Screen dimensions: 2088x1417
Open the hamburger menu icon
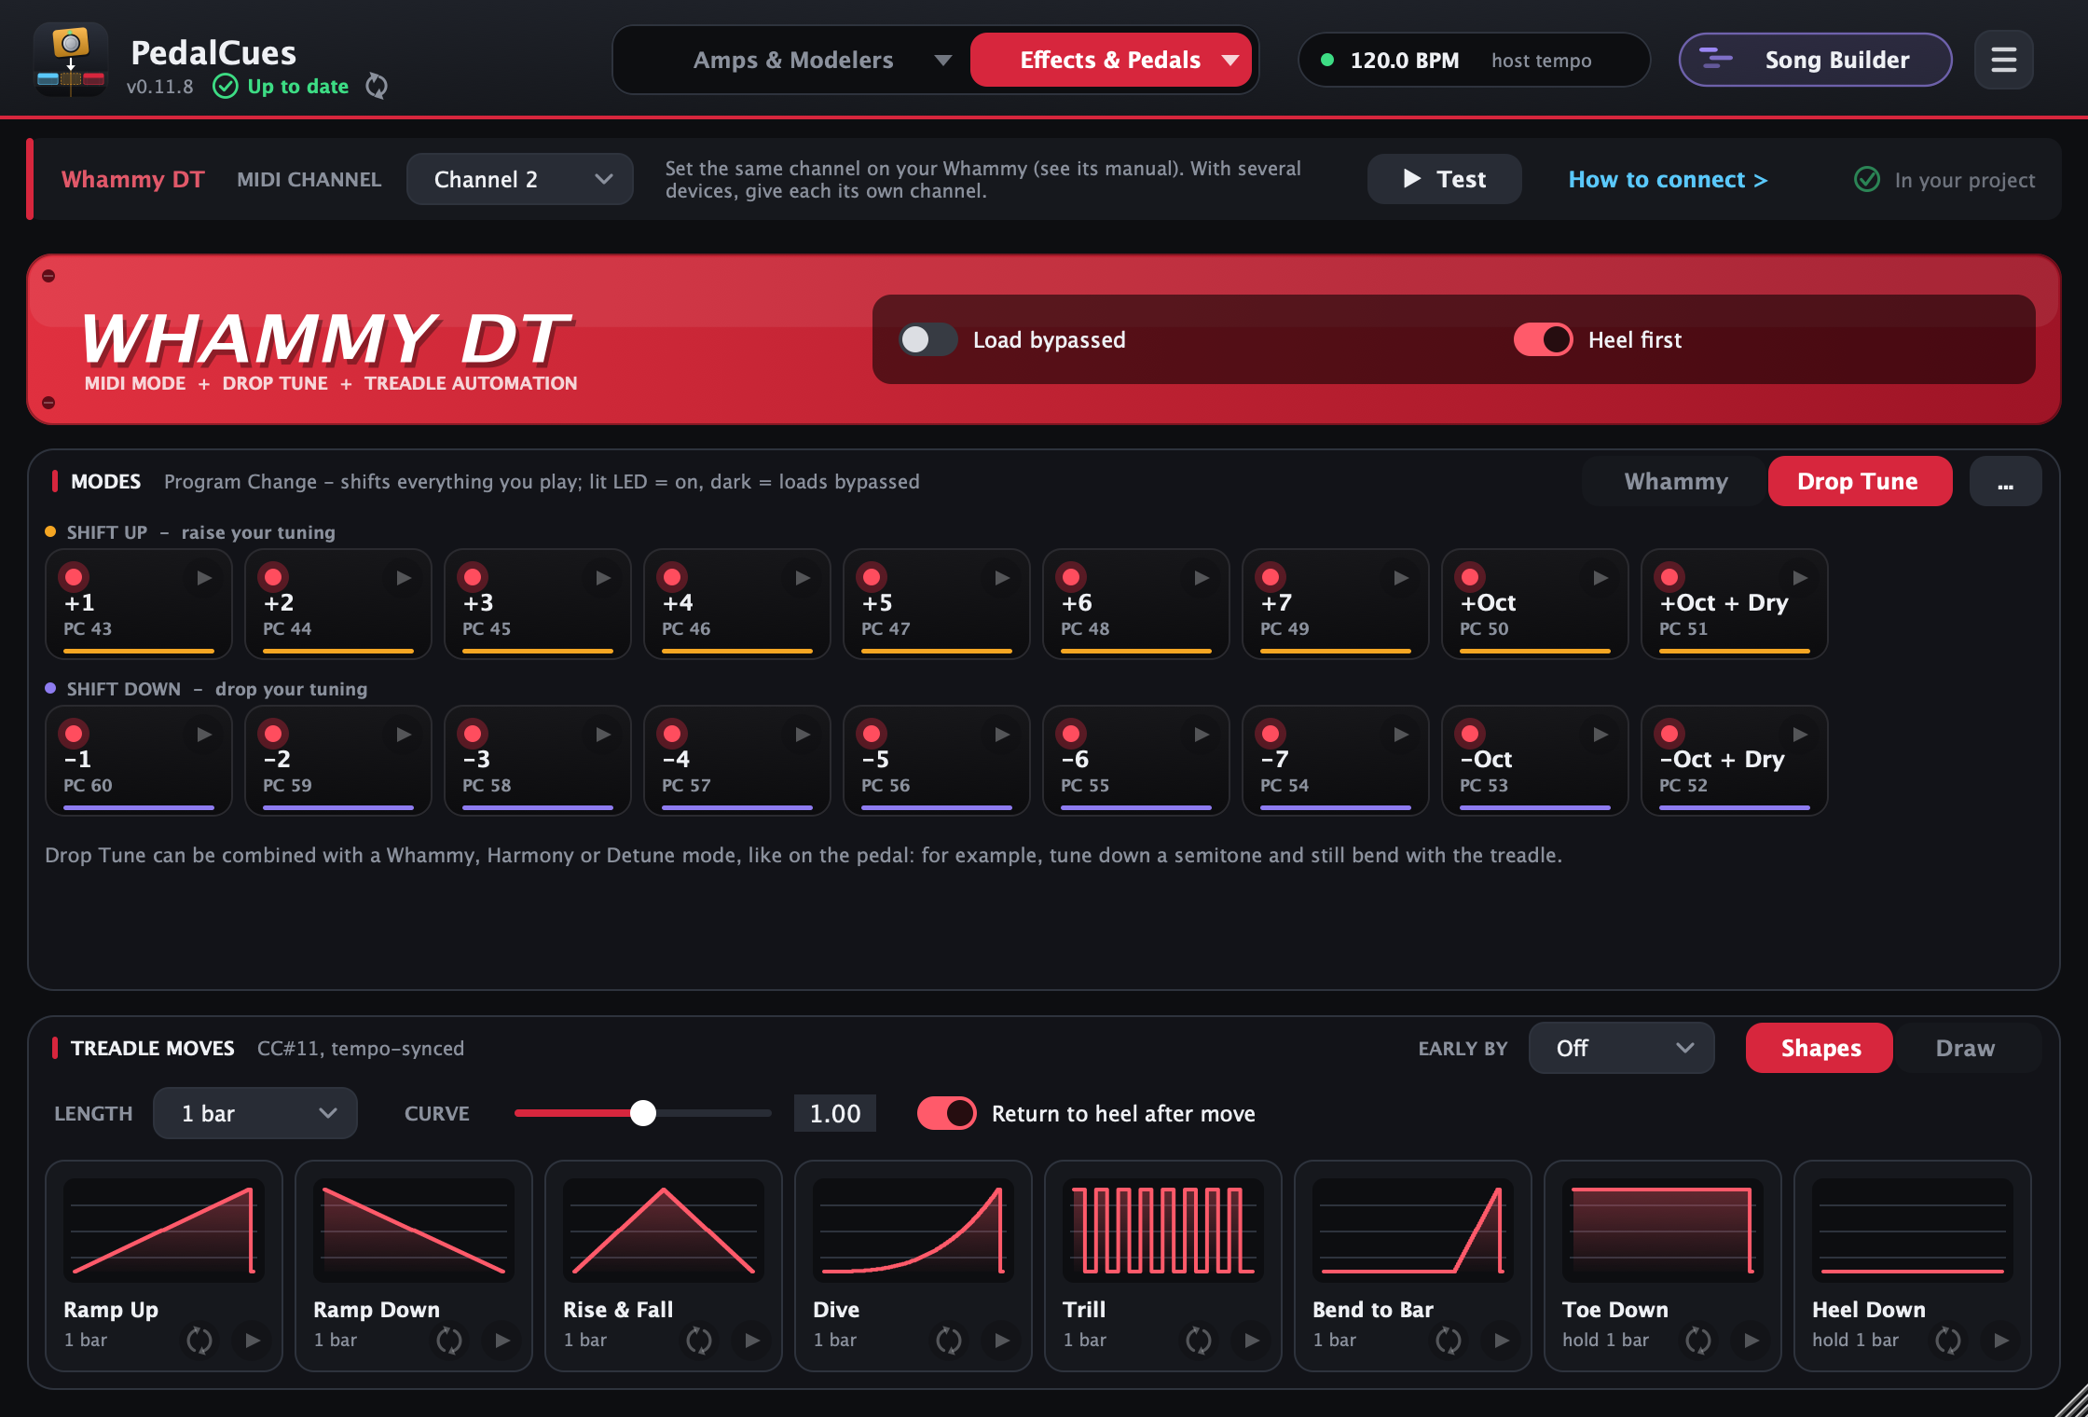[2003, 60]
